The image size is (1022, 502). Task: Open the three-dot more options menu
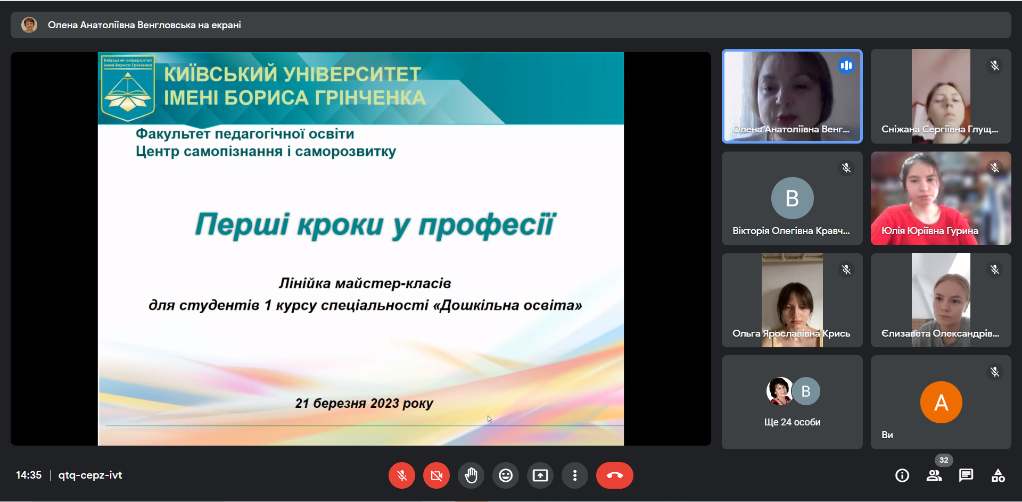[x=575, y=475]
